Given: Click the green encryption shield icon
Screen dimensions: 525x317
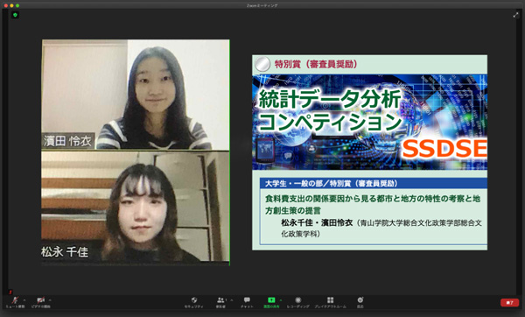Looking at the screenshot, I should click(15, 15).
